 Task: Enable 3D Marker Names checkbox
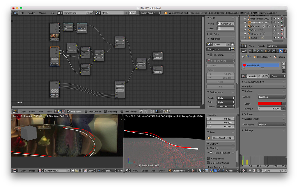(208, 163)
